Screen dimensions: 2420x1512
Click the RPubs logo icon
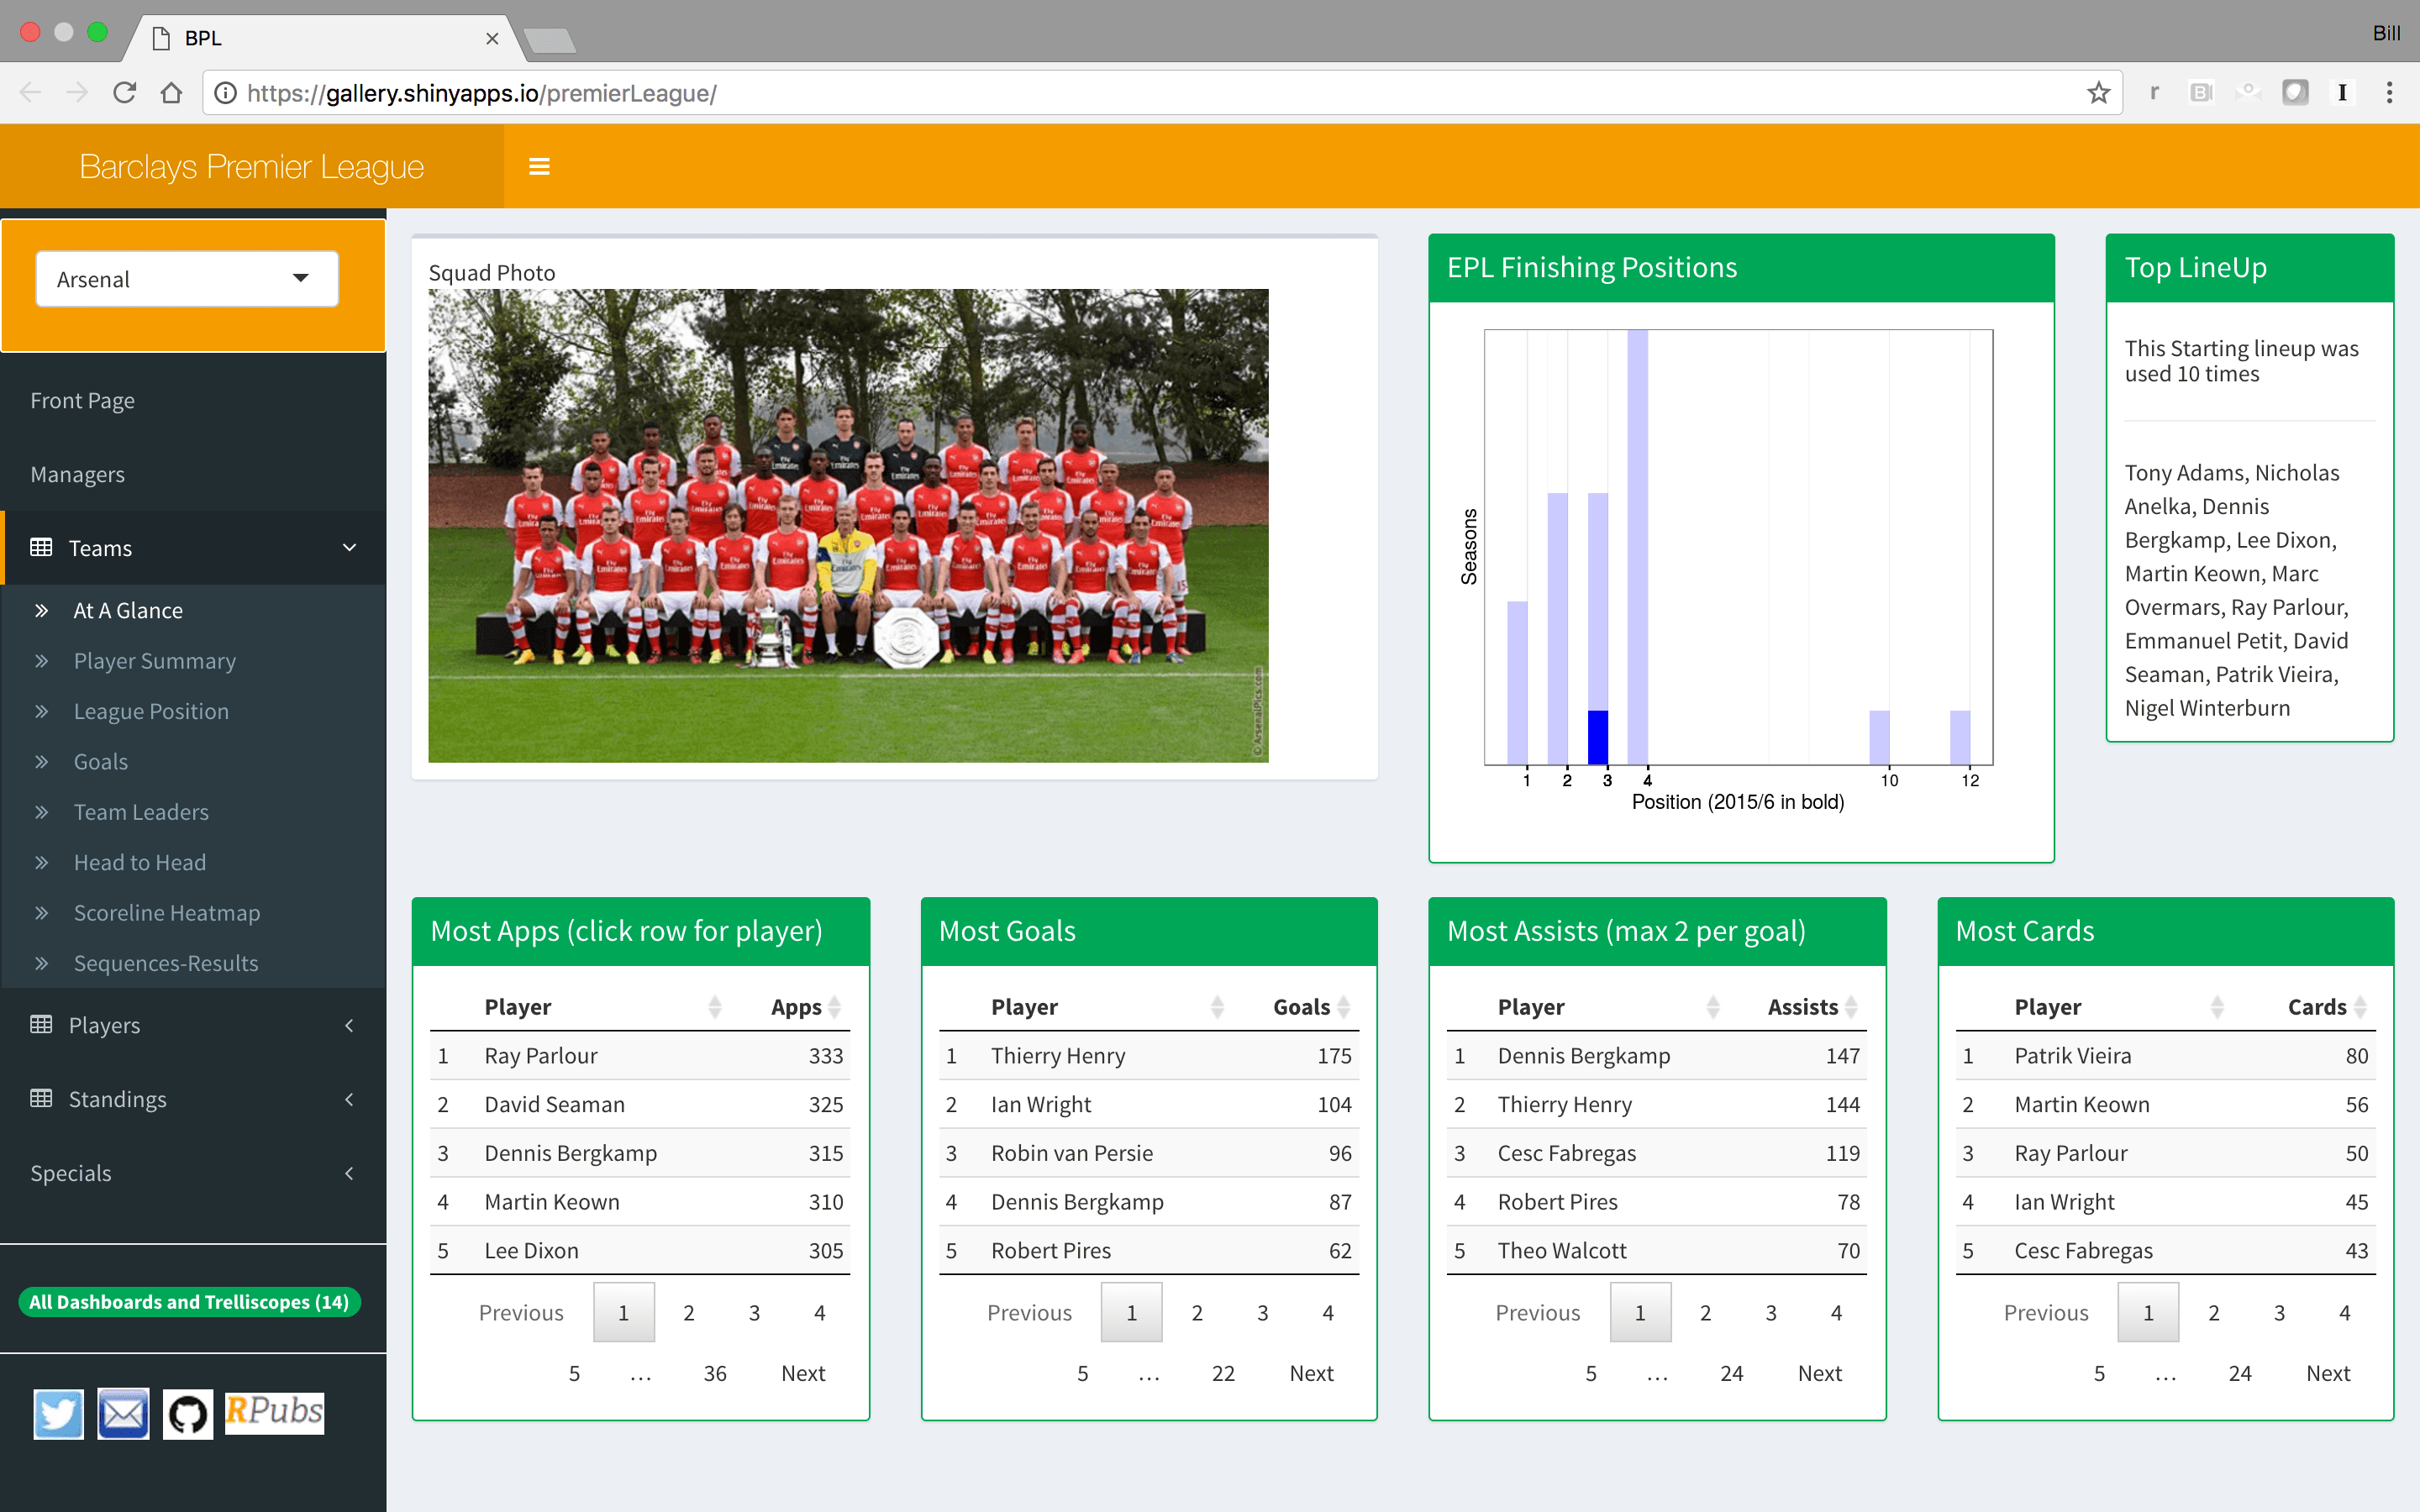[274, 1412]
